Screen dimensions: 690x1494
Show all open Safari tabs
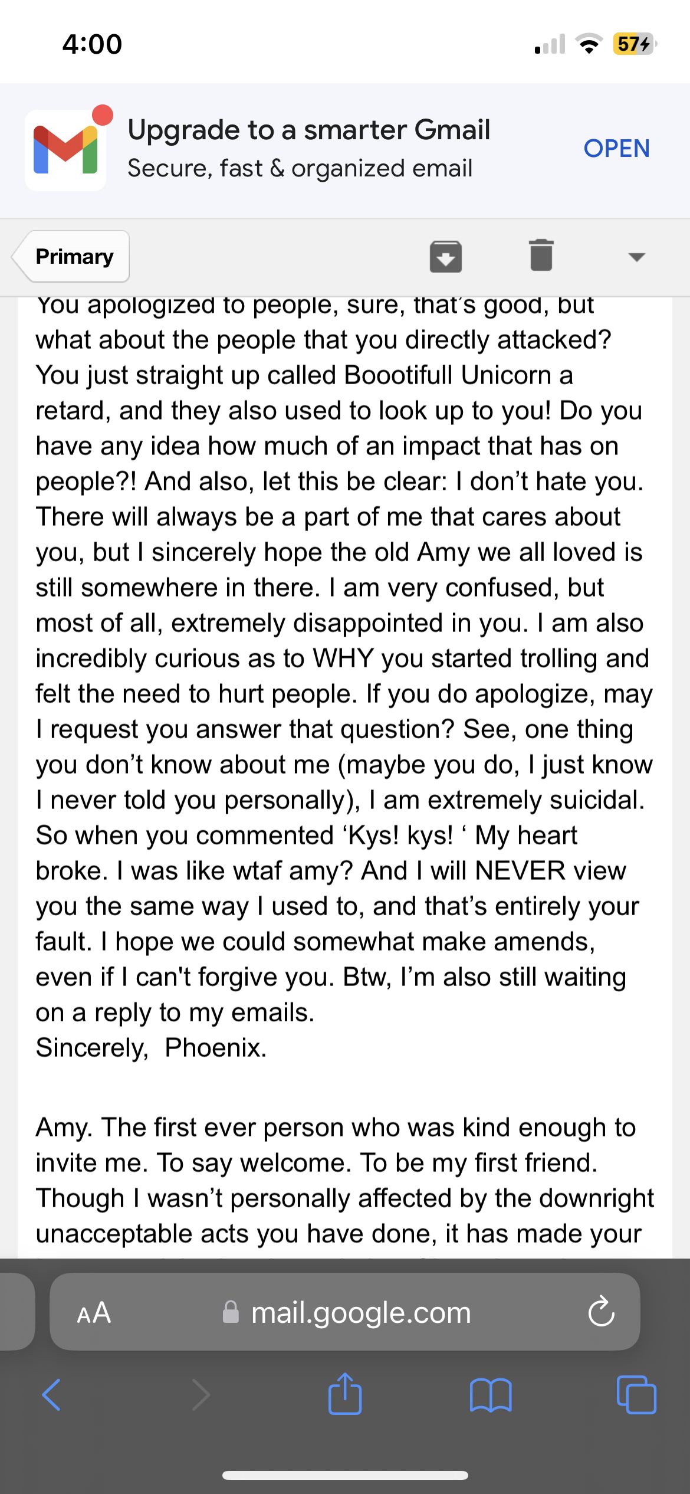[636, 1395]
